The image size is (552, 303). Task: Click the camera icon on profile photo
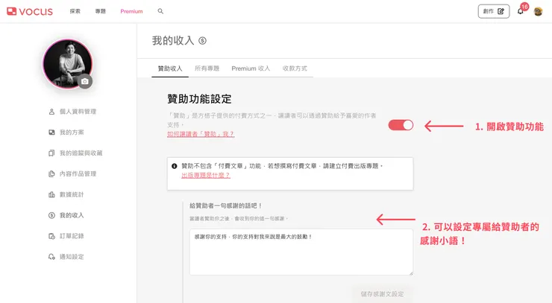click(85, 82)
